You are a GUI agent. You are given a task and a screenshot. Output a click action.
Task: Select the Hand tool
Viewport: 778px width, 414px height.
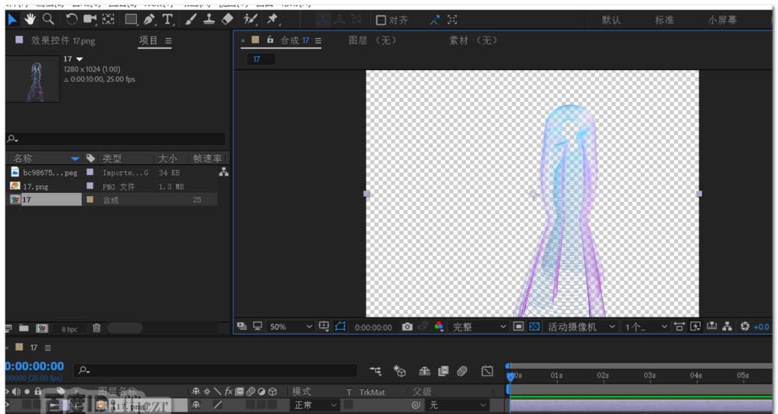30,19
